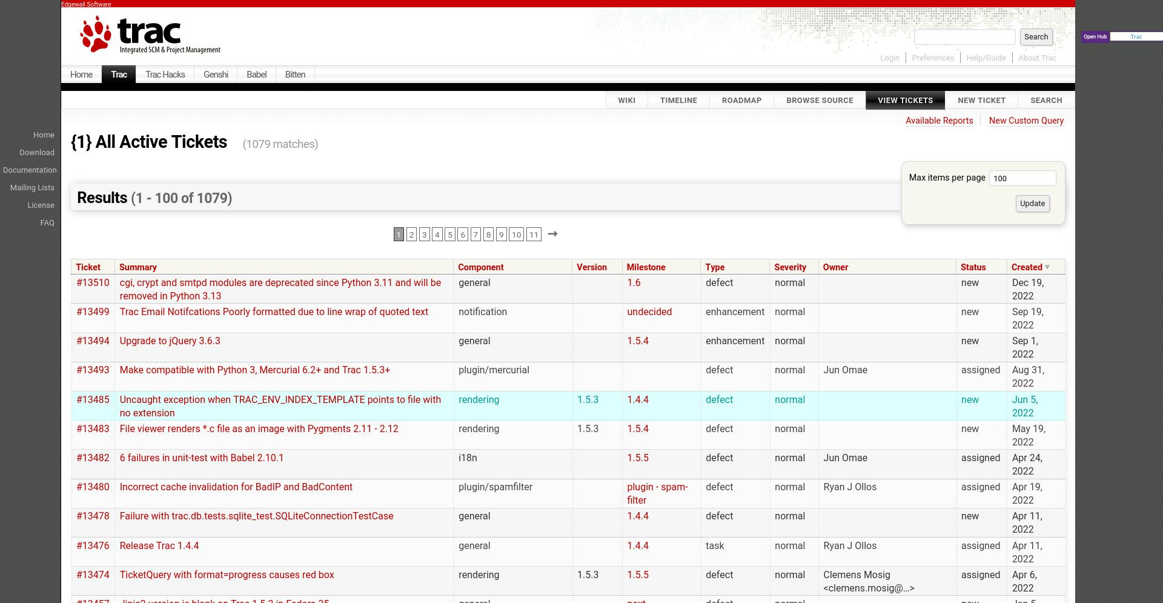Switch to the Trac Hacks tab
Viewport: 1163px width, 603px height.
point(165,75)
